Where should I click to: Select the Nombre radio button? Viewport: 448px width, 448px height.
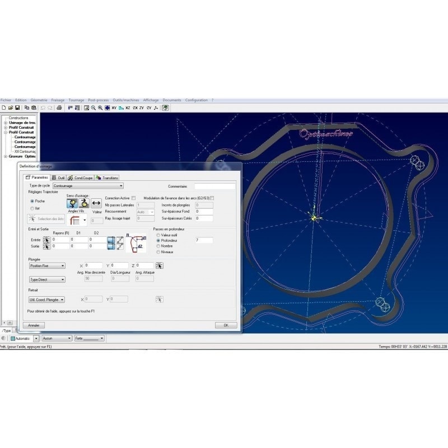click(158, 246)
